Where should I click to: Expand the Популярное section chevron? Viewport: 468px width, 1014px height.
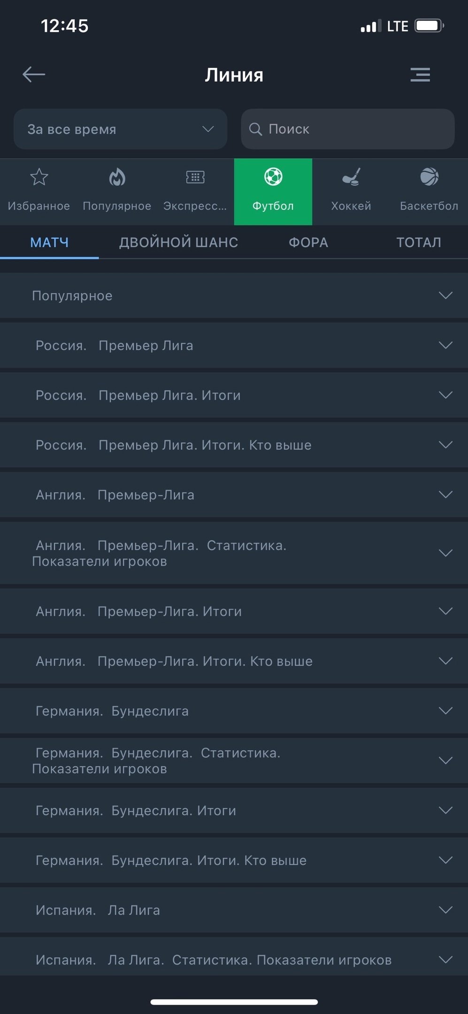445,295
